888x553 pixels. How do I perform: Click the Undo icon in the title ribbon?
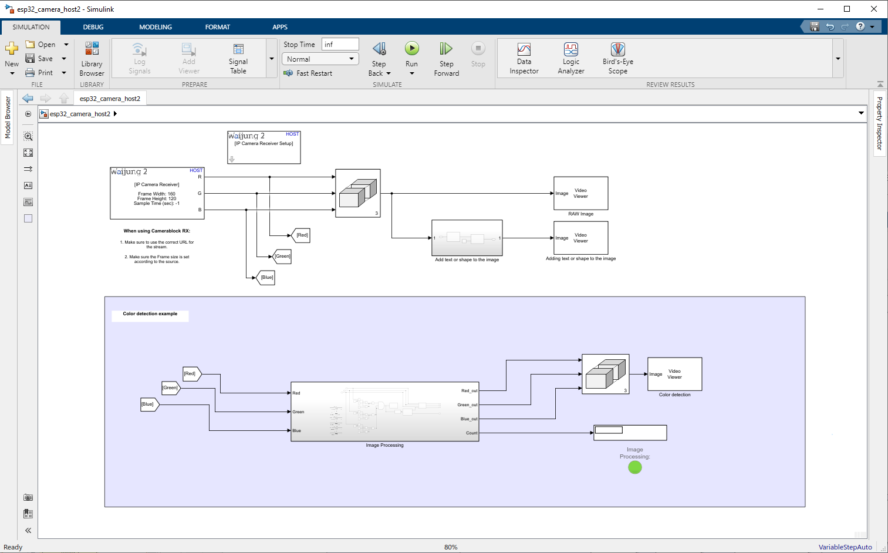[830, 26]
